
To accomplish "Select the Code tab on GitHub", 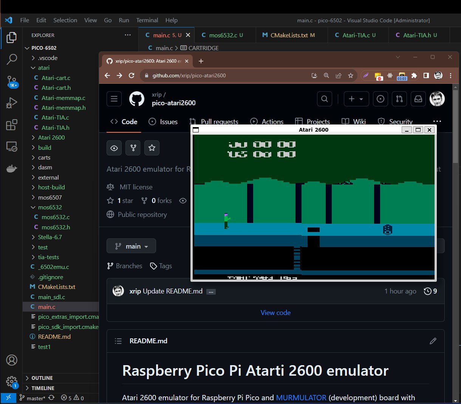I will click(x=124, y=121).
